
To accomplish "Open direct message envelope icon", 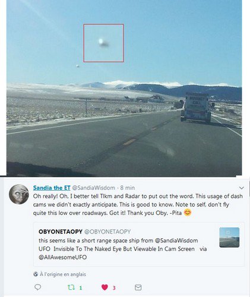I will pyautogui.click(x=138, y=287).
